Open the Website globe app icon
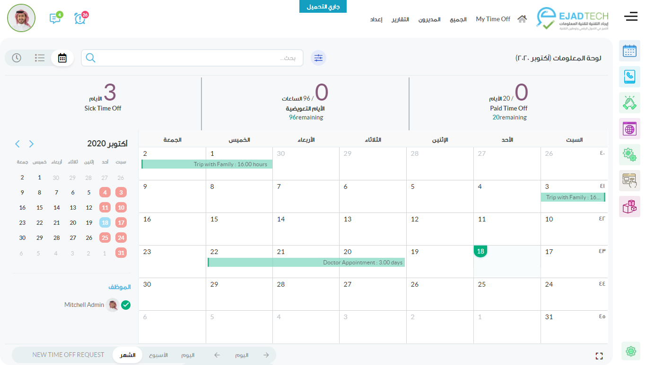Viewport: 646px width, 365px height. [x=629, y=128]
